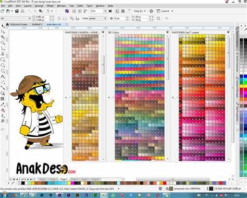Click the Open document toolbar icon
Screen dimensions: 247x198
coord(8,11)
